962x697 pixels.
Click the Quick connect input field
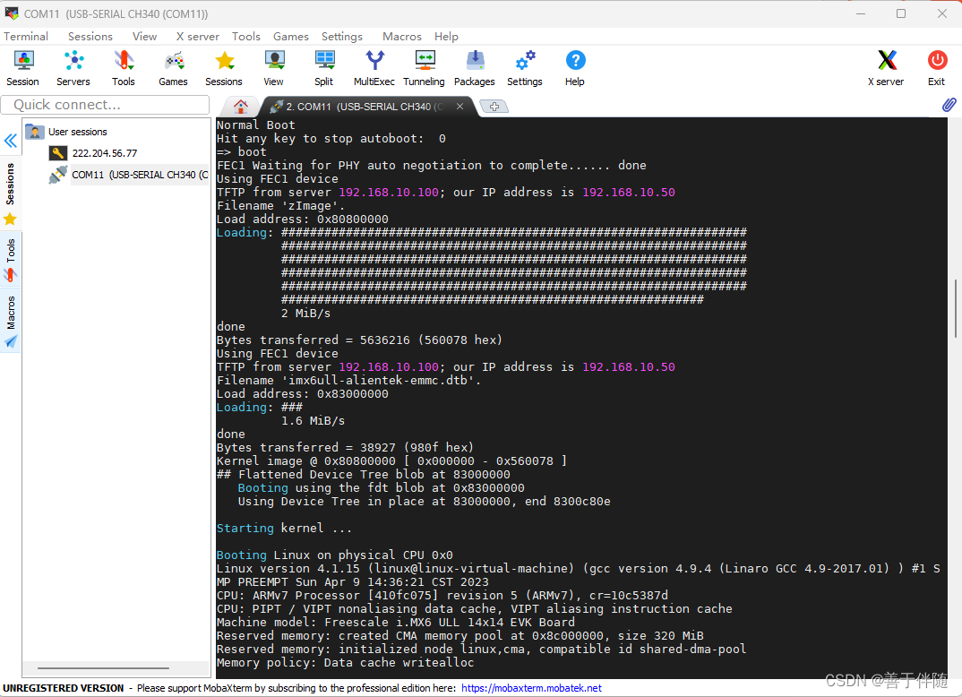pos(105,105)
